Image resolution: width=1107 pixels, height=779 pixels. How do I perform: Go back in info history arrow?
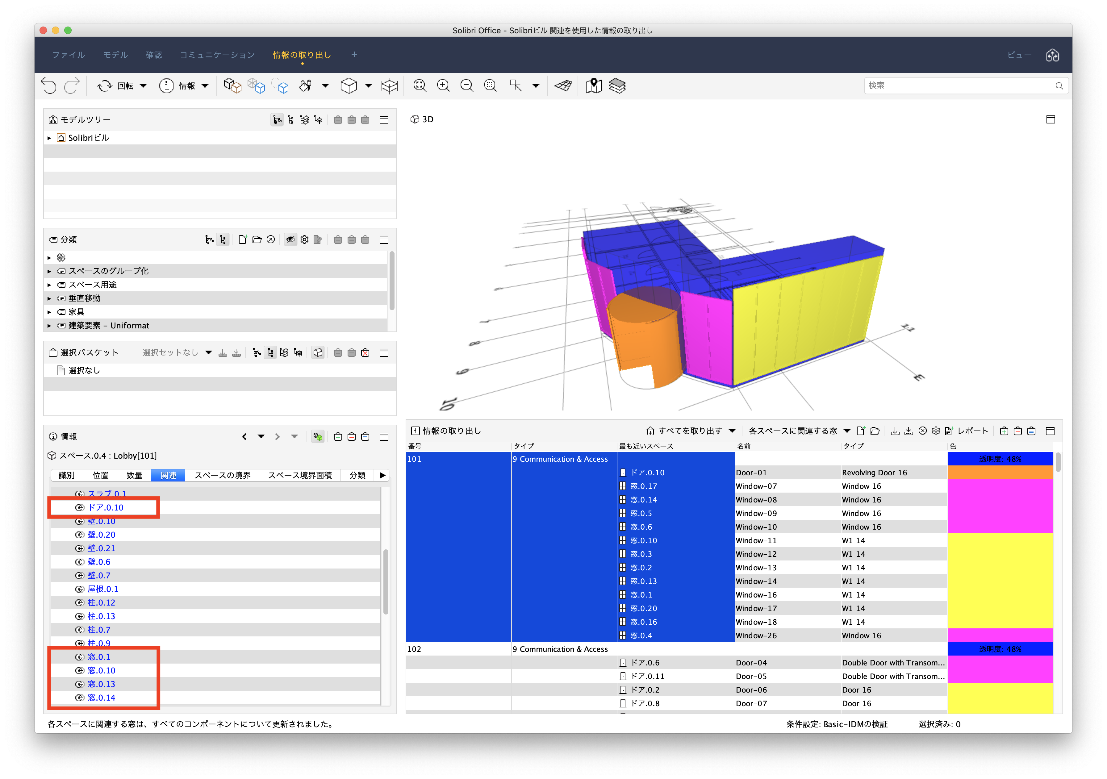244,437
